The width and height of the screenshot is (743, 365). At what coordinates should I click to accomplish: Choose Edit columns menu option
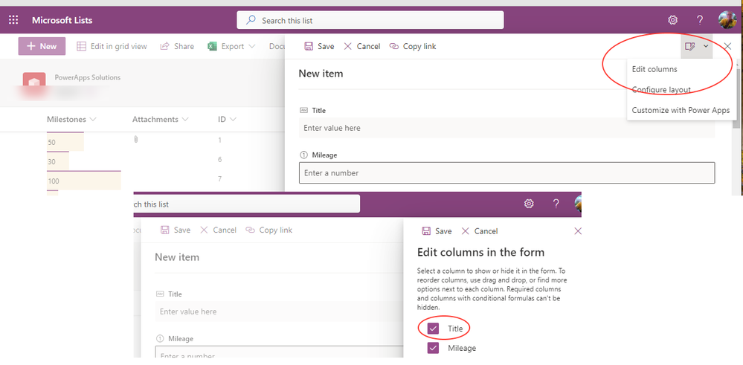point(654,69)
